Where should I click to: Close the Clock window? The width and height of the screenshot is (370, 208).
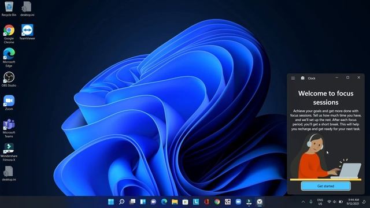(358, 77)
